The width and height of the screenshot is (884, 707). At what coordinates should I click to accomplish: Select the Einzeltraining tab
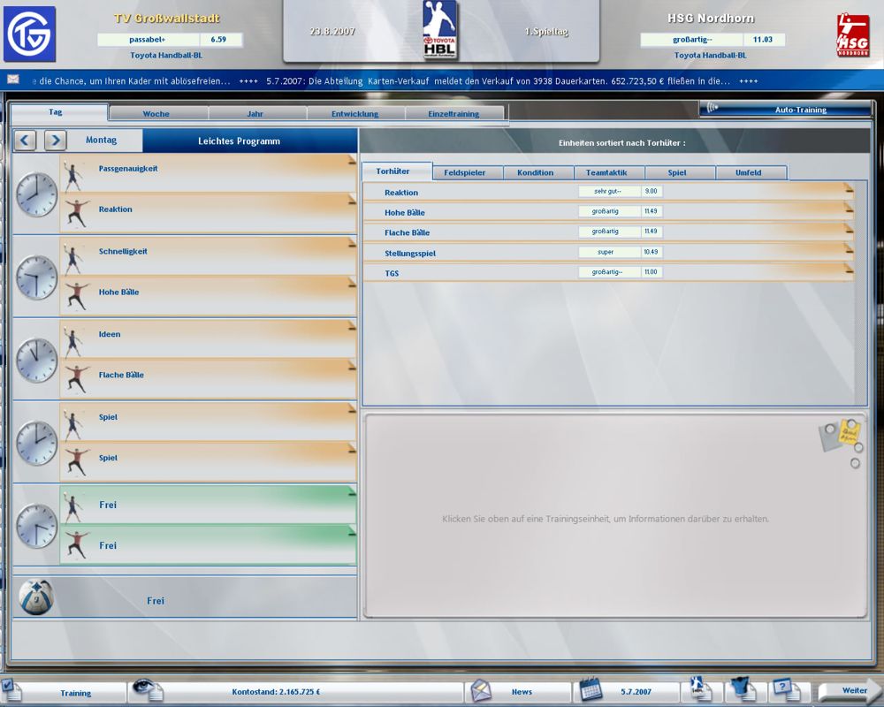453,114
